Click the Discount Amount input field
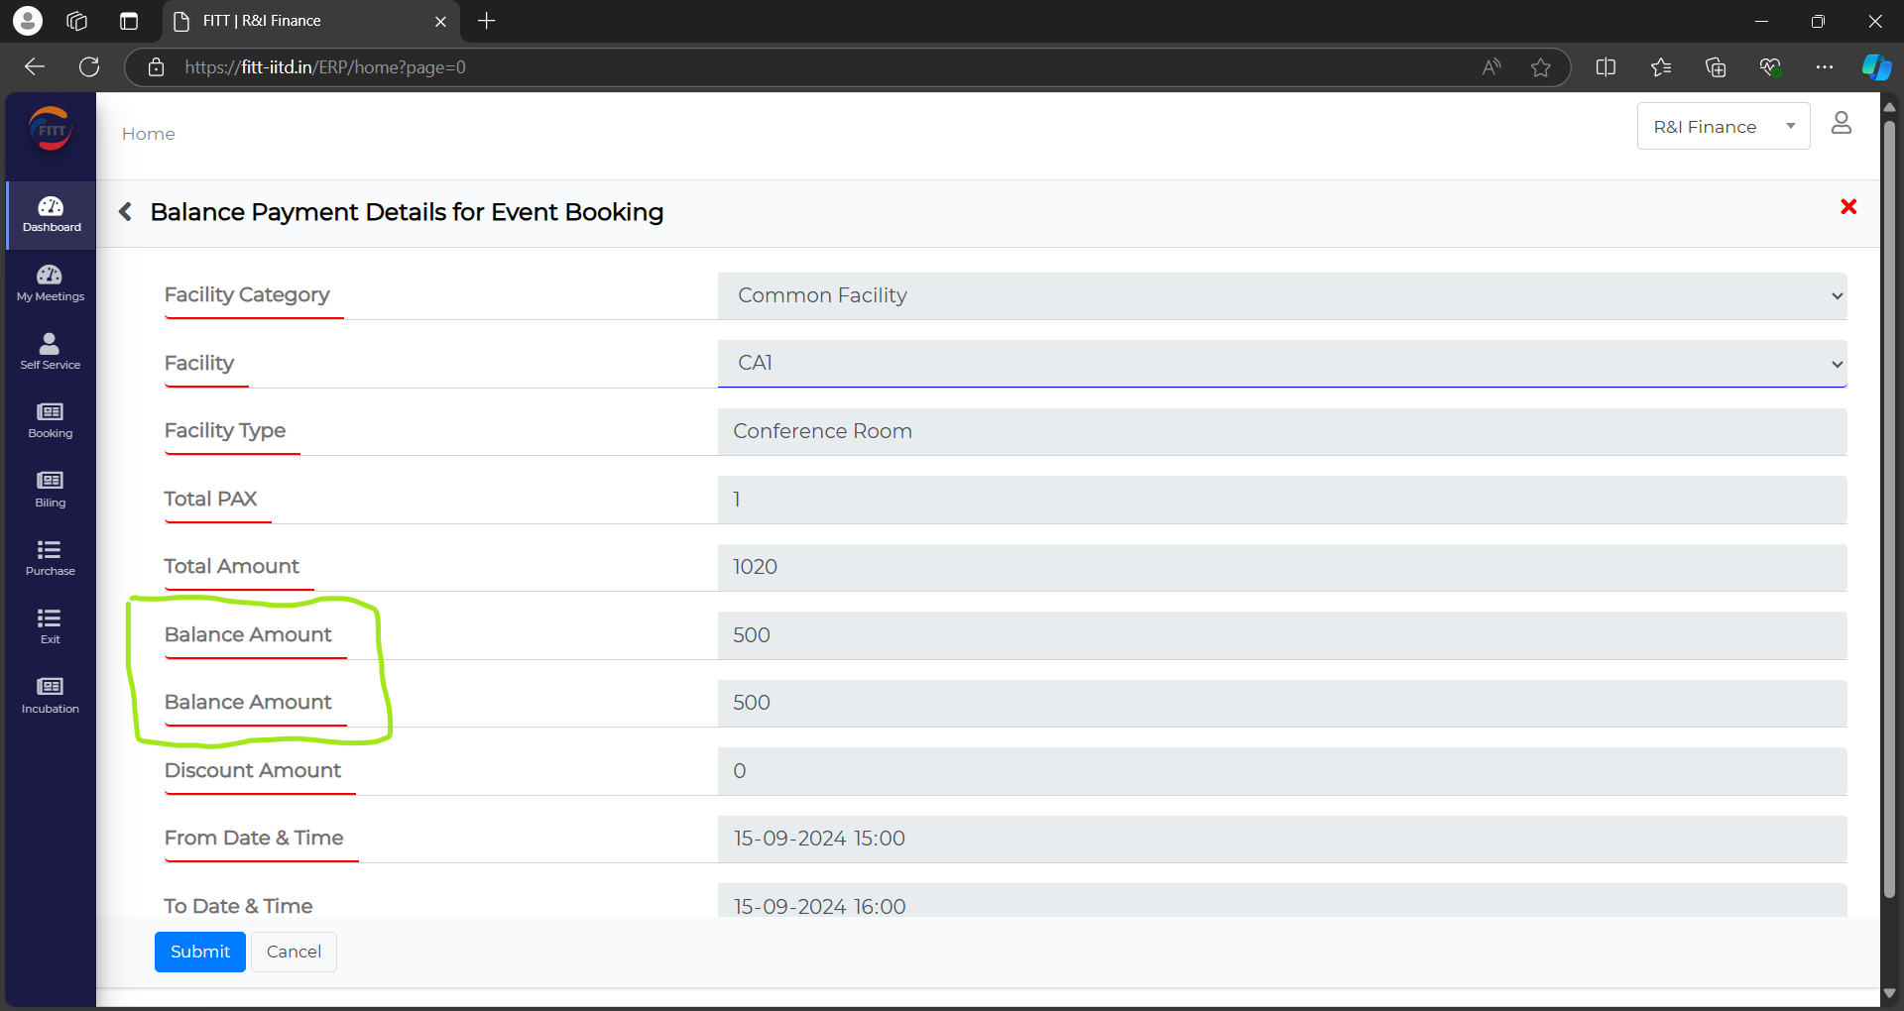 [x=1281, y=771]
